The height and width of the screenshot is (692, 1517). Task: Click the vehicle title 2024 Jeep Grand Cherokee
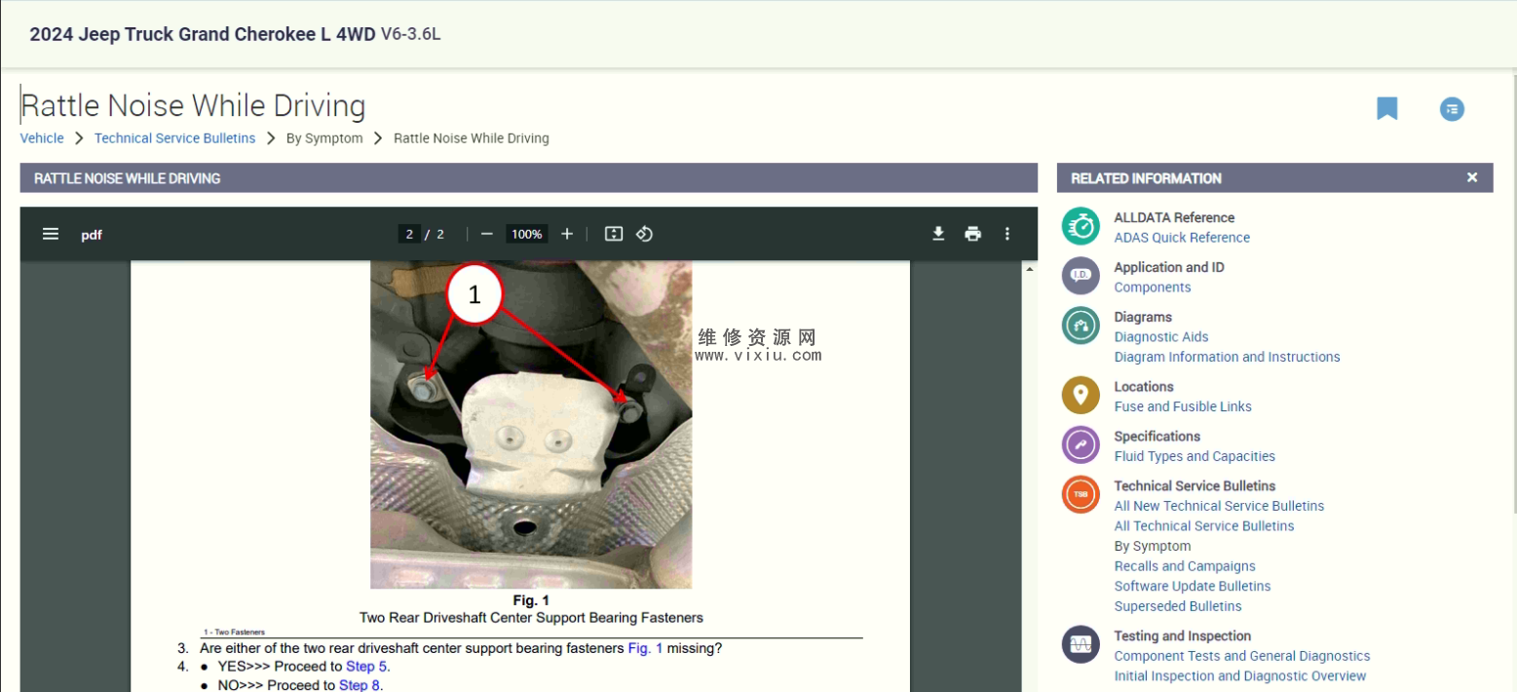pyautogui.click(x=235, y=34)
